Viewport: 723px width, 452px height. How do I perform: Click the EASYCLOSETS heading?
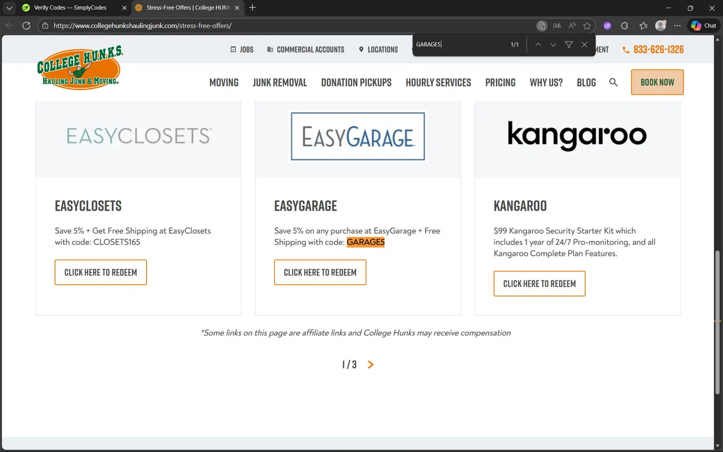point(88,206)
